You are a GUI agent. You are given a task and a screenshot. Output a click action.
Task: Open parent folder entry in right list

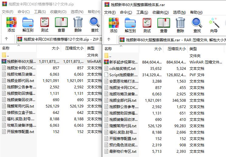(x=110, y=56)
